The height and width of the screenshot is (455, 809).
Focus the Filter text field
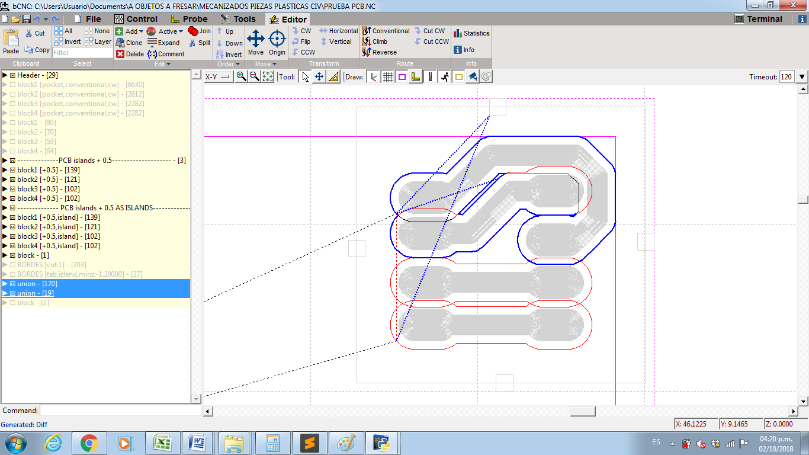82,53
